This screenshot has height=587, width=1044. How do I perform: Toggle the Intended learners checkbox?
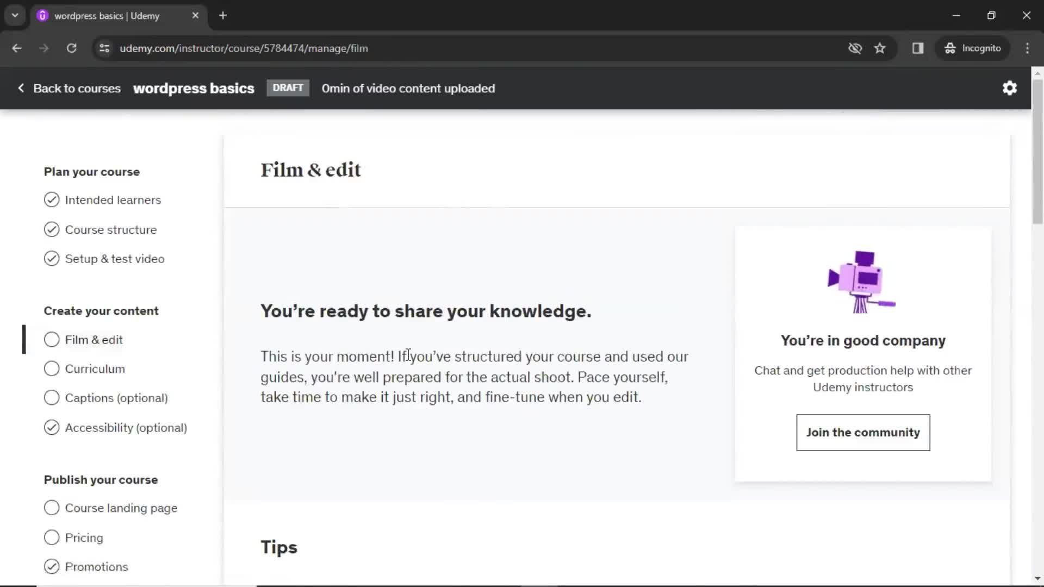click(x=51, y=200)
